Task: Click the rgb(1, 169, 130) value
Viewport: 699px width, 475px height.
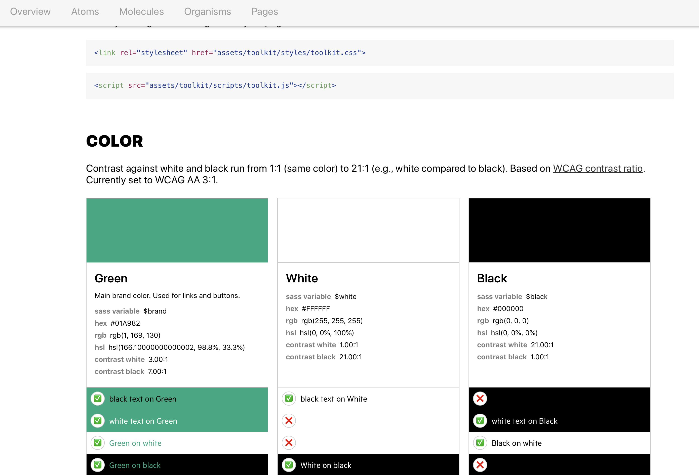Action: (x=135, y=335)
